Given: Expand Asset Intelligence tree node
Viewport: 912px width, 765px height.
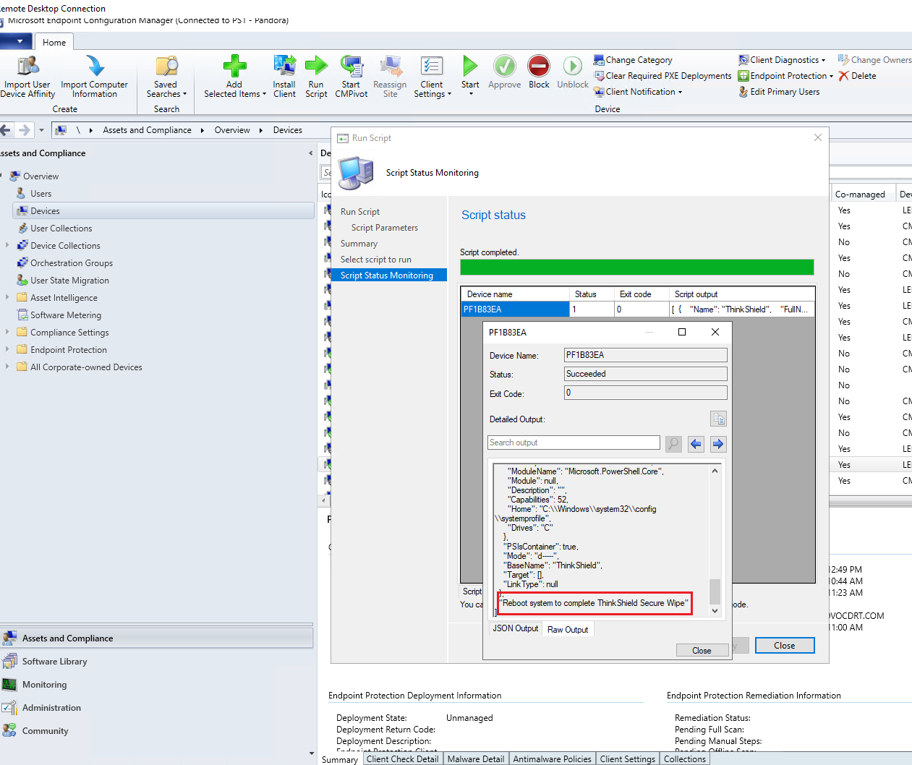Looking at the screenshot, I should (7, 297).
